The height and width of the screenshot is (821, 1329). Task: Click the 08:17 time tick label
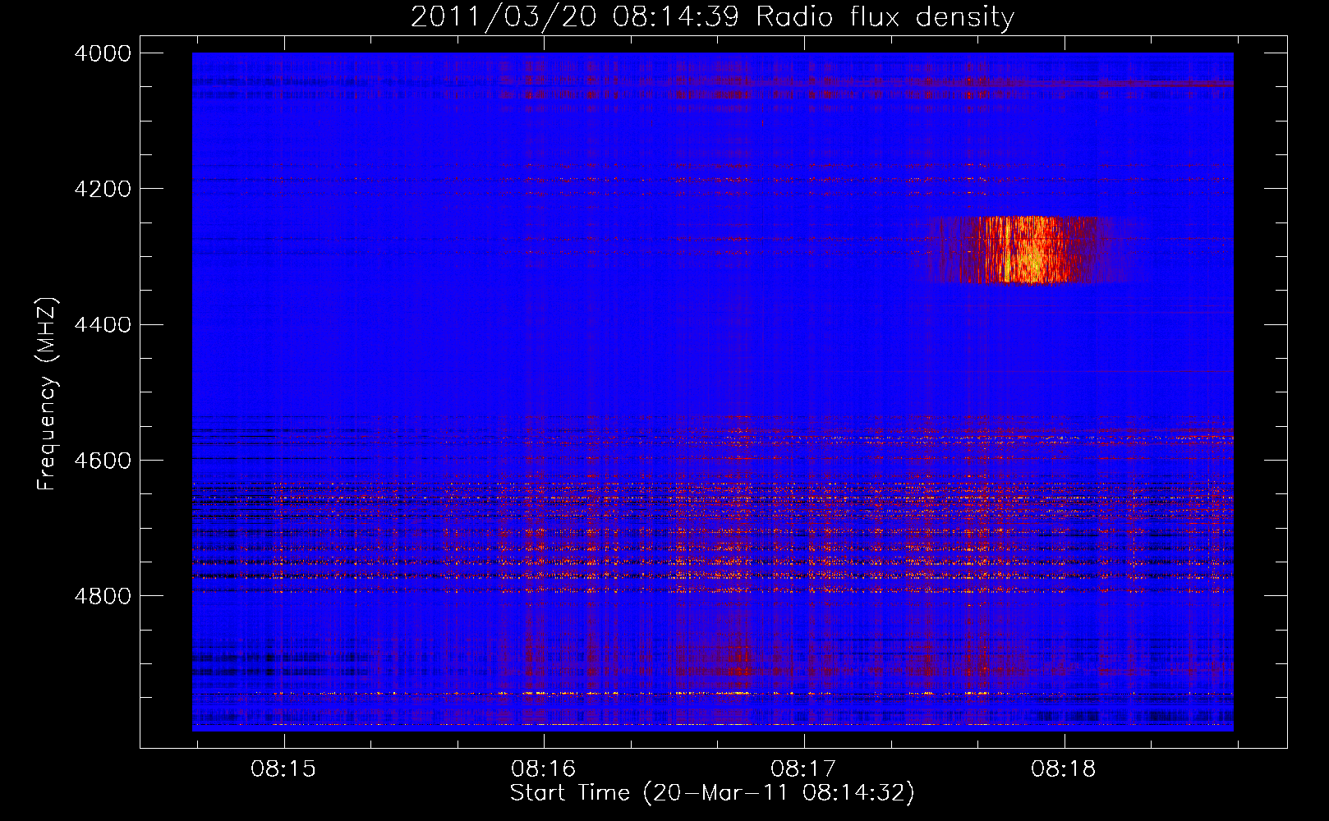(x=803, y=769)
